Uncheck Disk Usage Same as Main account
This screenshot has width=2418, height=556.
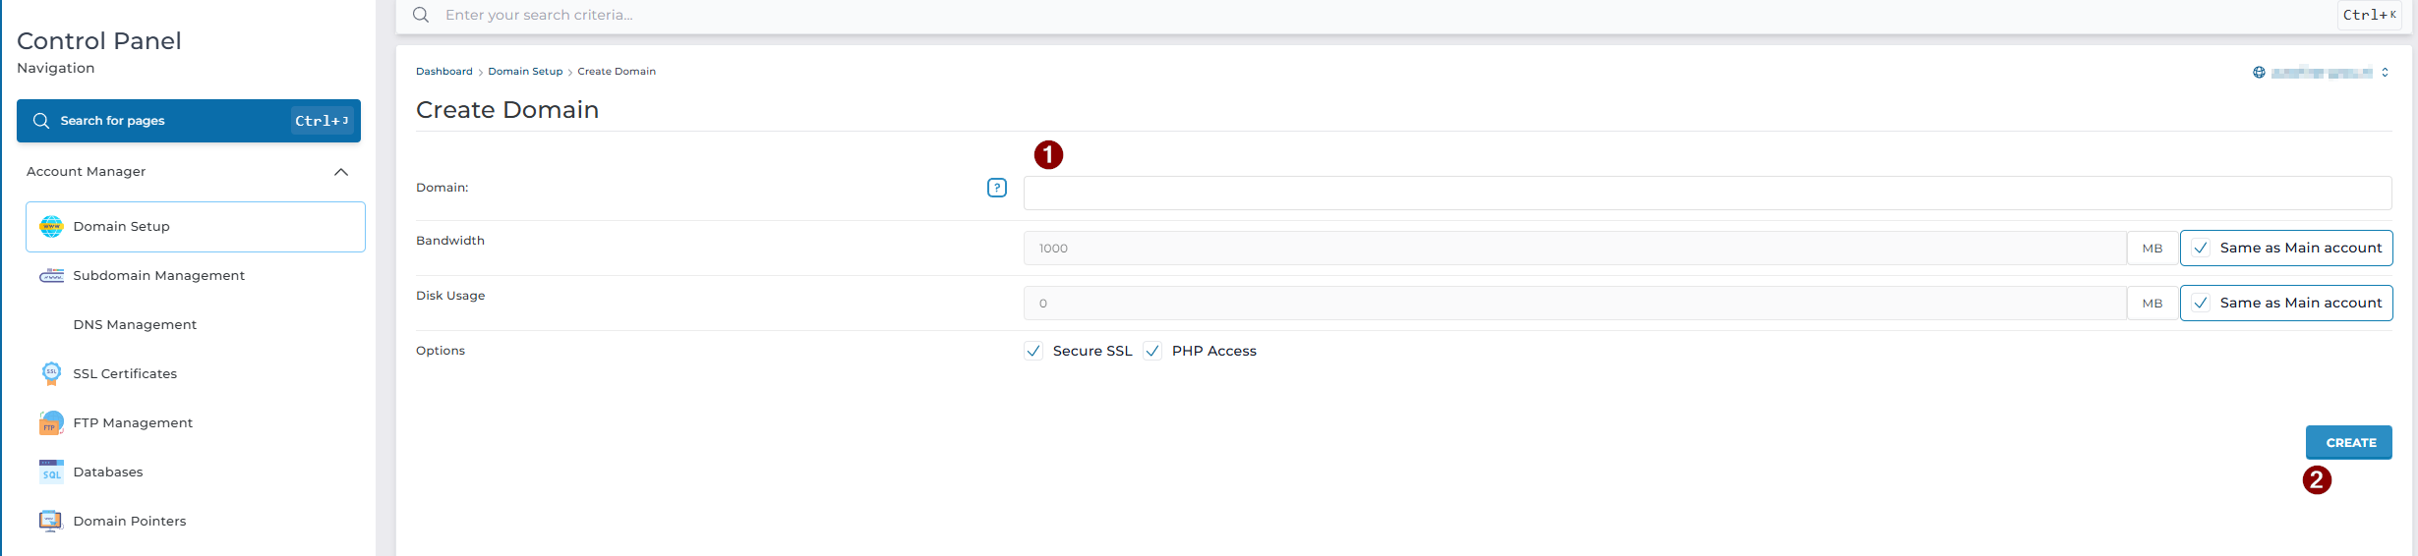point(2201,304)
